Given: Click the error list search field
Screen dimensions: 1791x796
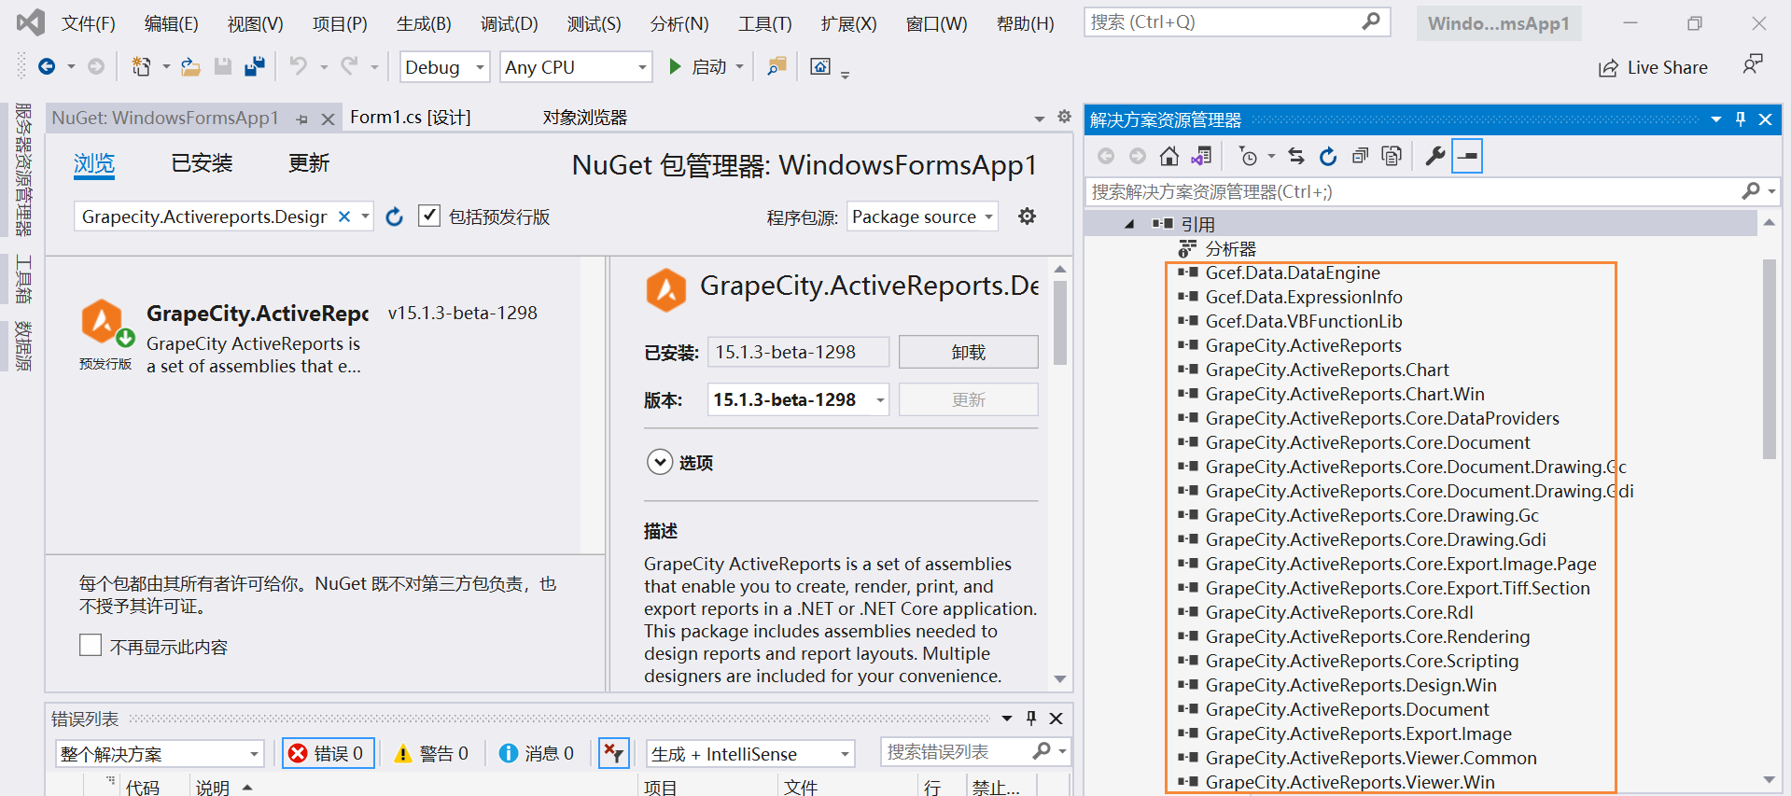Looking at the screenshot, I should coord(974,752).
